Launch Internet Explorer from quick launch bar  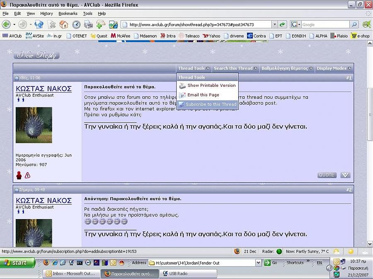coord(55,262)
